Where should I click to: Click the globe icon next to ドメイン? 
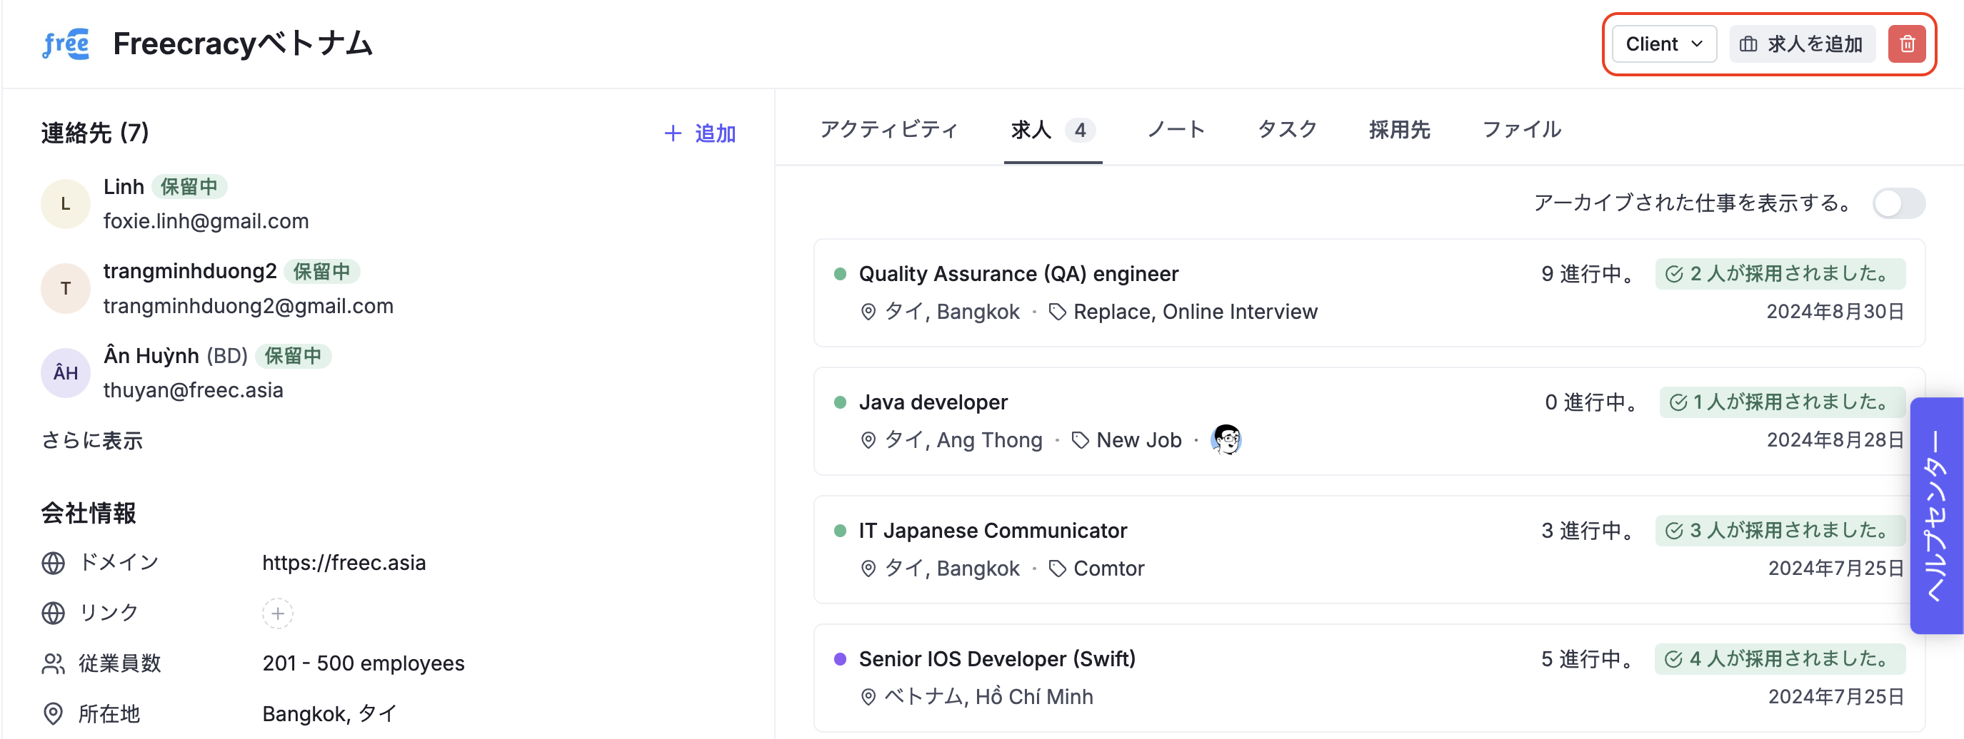(54, 563)
